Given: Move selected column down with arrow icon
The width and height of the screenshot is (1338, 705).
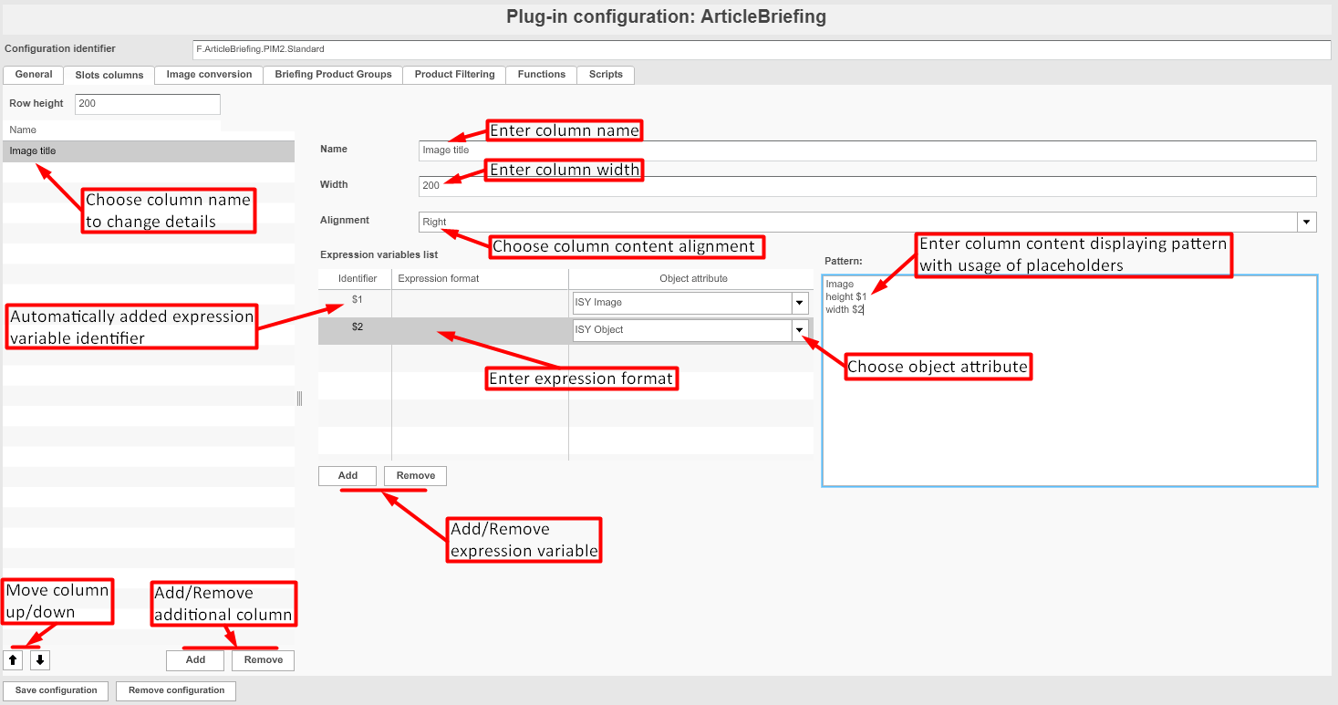Looking at the screenshot, I should click(x=41, y=660).
